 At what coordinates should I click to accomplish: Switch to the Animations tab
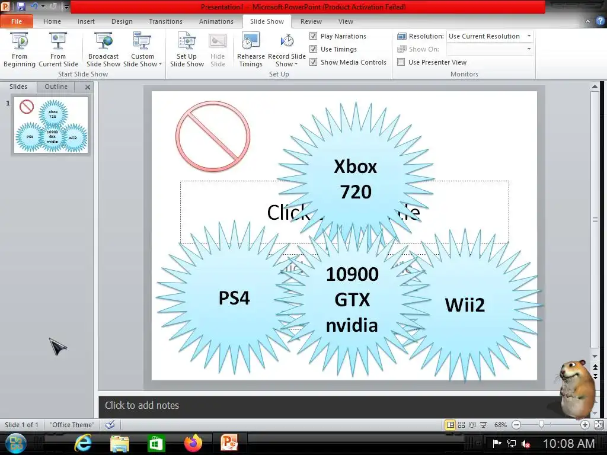click(216, 21)
